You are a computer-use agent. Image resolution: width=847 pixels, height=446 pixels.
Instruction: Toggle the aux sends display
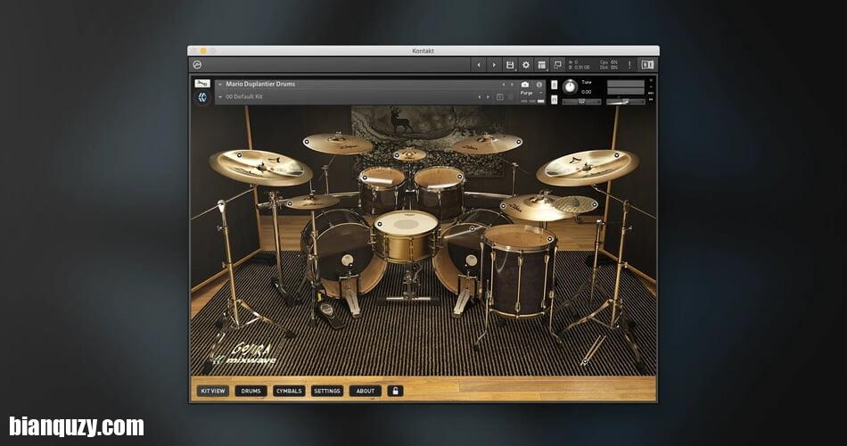pyautogui.click(x=651, y=94)
